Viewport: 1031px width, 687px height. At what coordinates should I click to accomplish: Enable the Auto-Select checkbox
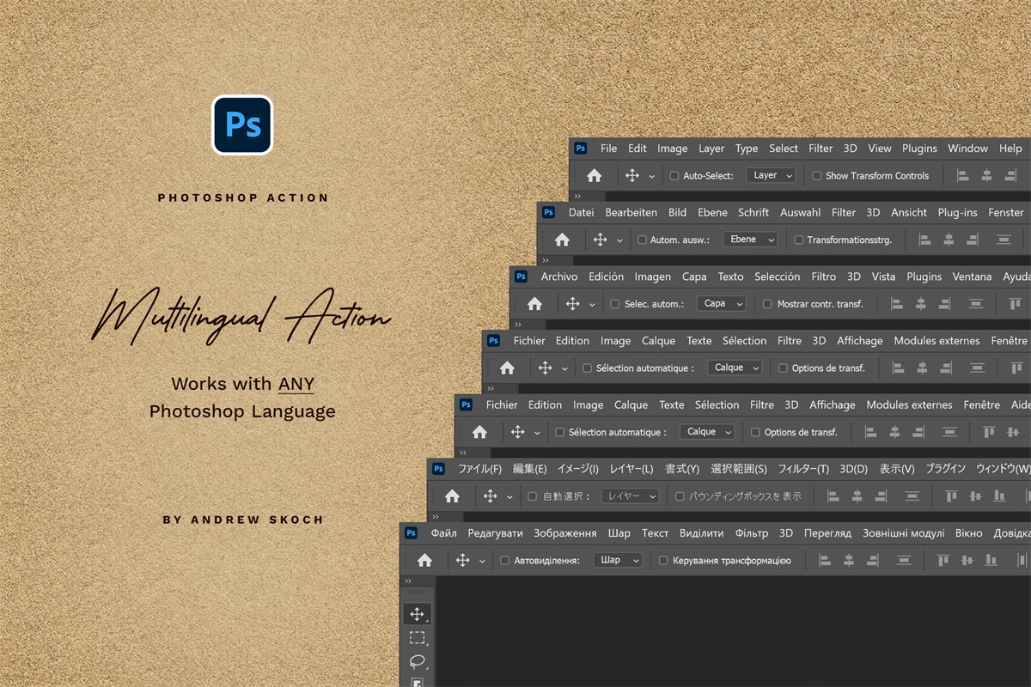(674, 176)
